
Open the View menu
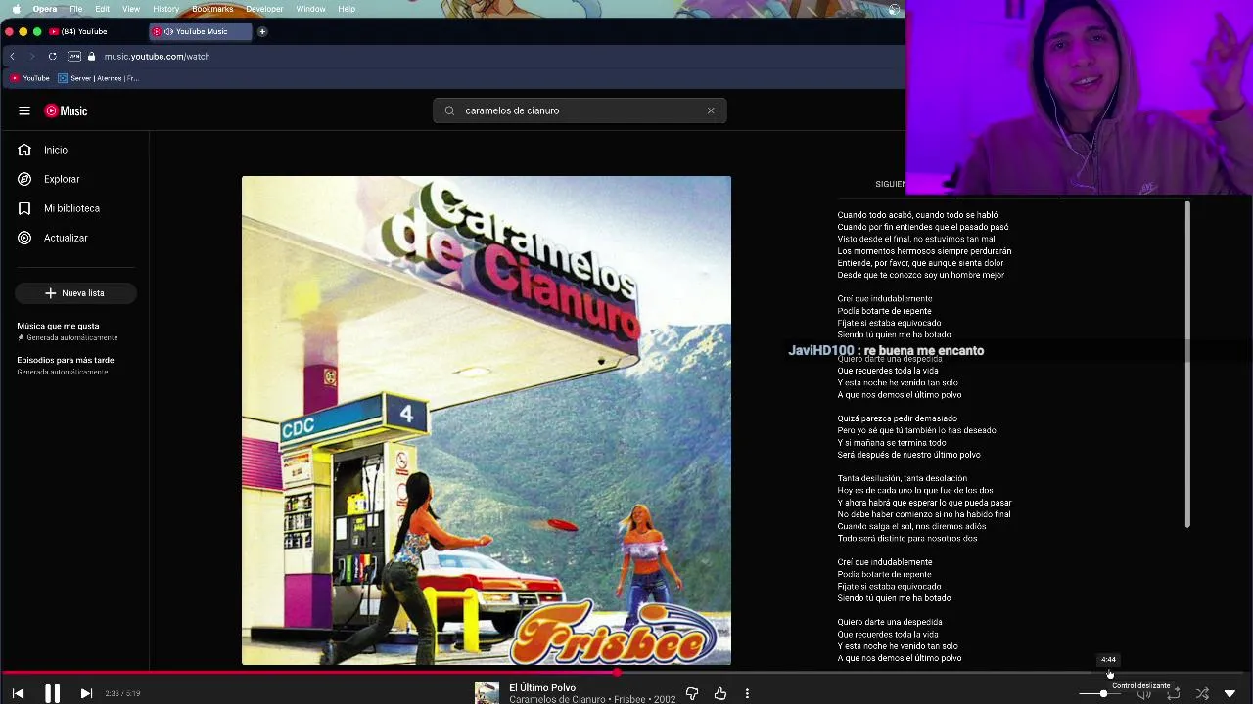point(131,9)
